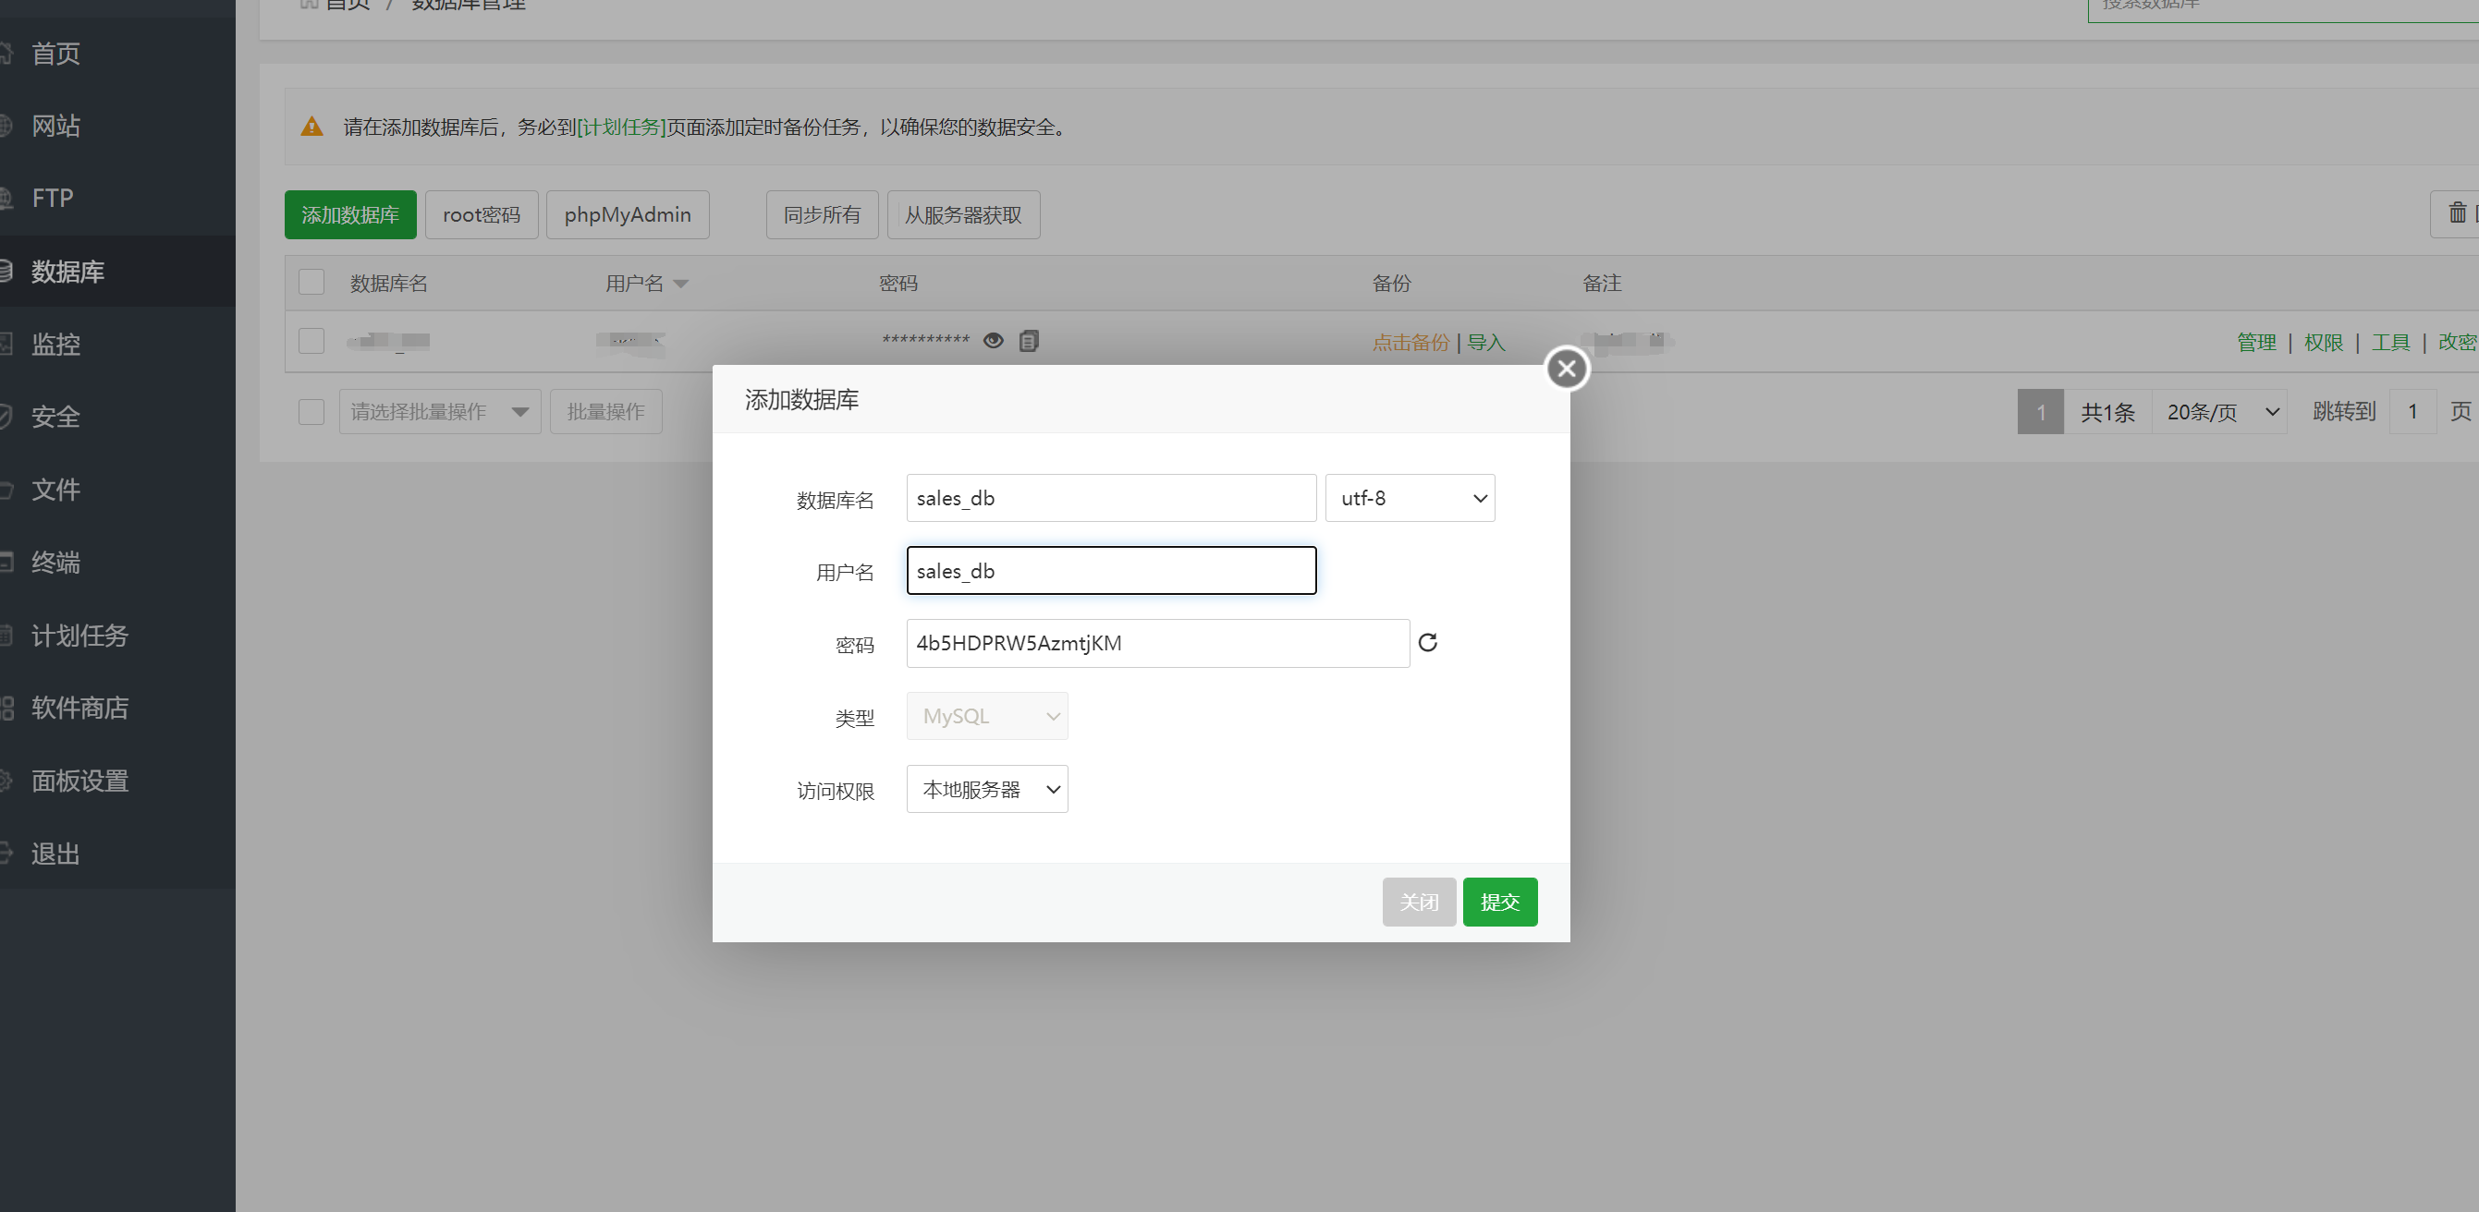This screenshot has width=2479, height=1212.
Task: Click into the 密码 password input field
Action: coord(1156,644)
